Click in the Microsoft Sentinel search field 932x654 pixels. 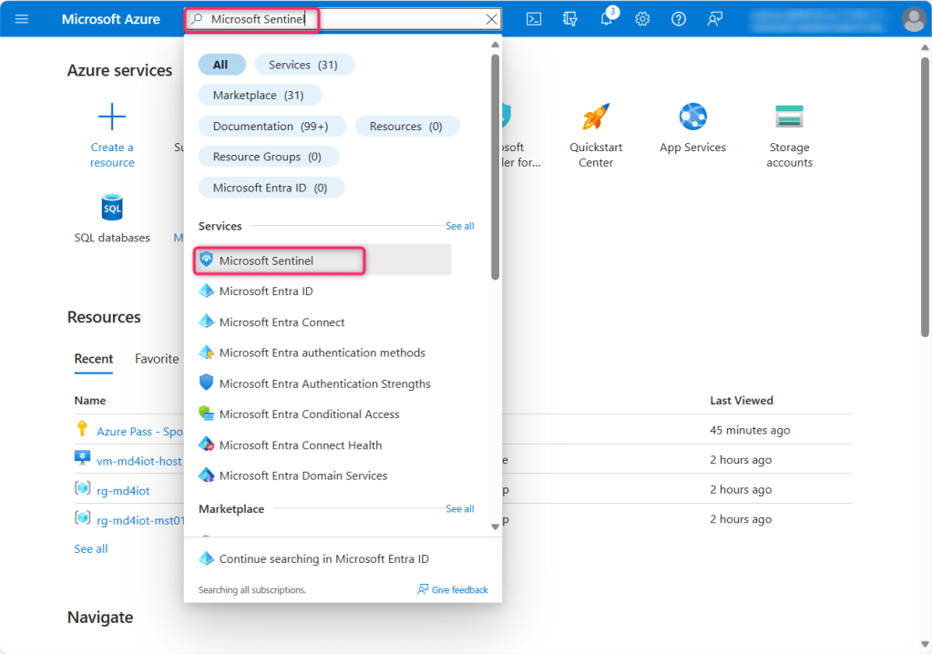click(346, 19)
